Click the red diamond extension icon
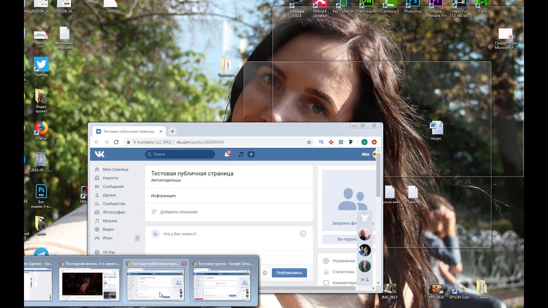This screenshot has width=548, height=308. click(331, 142)
